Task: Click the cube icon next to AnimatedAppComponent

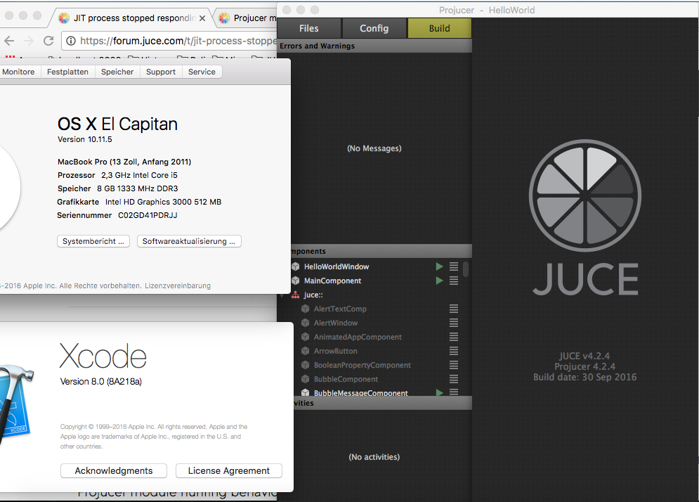Action: click(x=306, y=337)
